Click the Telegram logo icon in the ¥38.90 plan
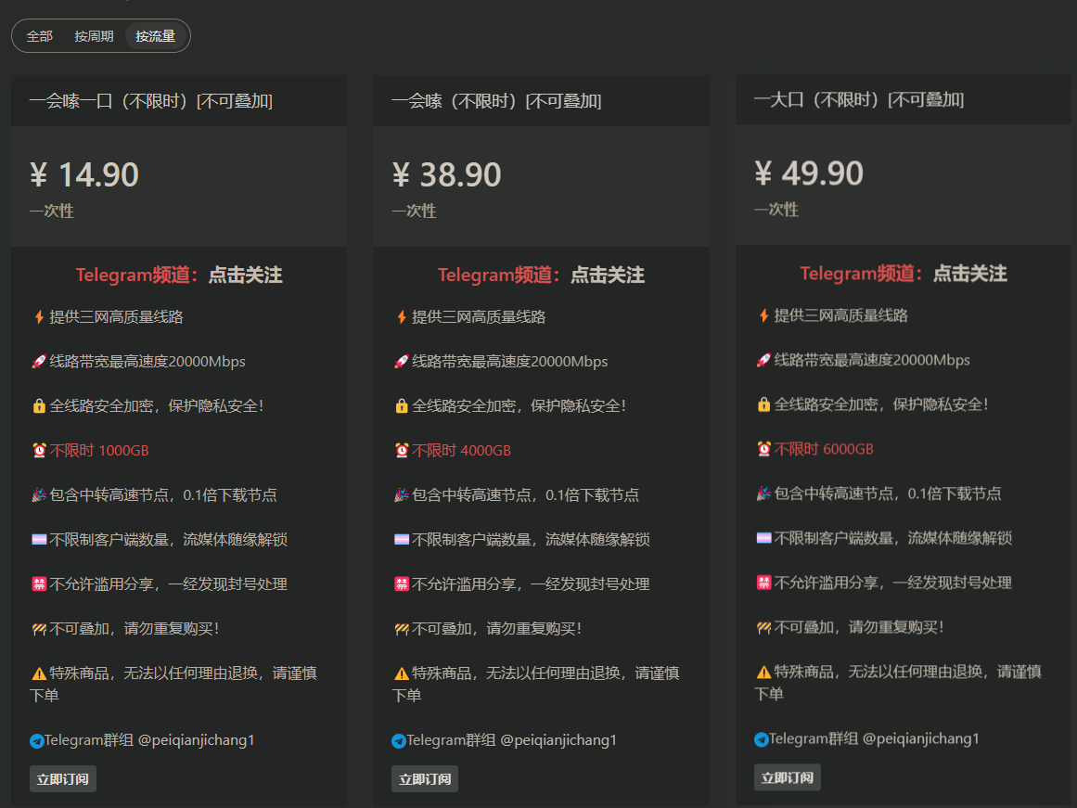Viewport: 1077px width, 808px height. pyautogui.click(x=399, y=740)
